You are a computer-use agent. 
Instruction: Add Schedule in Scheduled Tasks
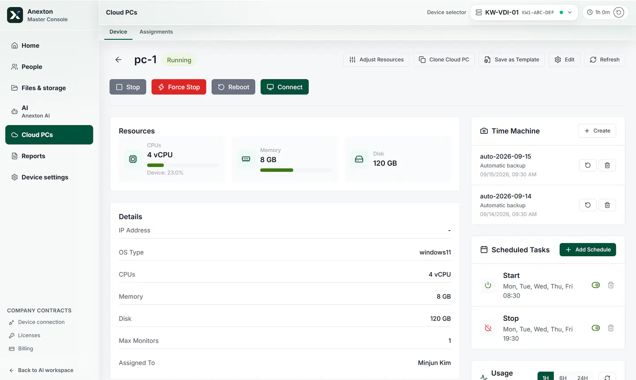point(588,250)
